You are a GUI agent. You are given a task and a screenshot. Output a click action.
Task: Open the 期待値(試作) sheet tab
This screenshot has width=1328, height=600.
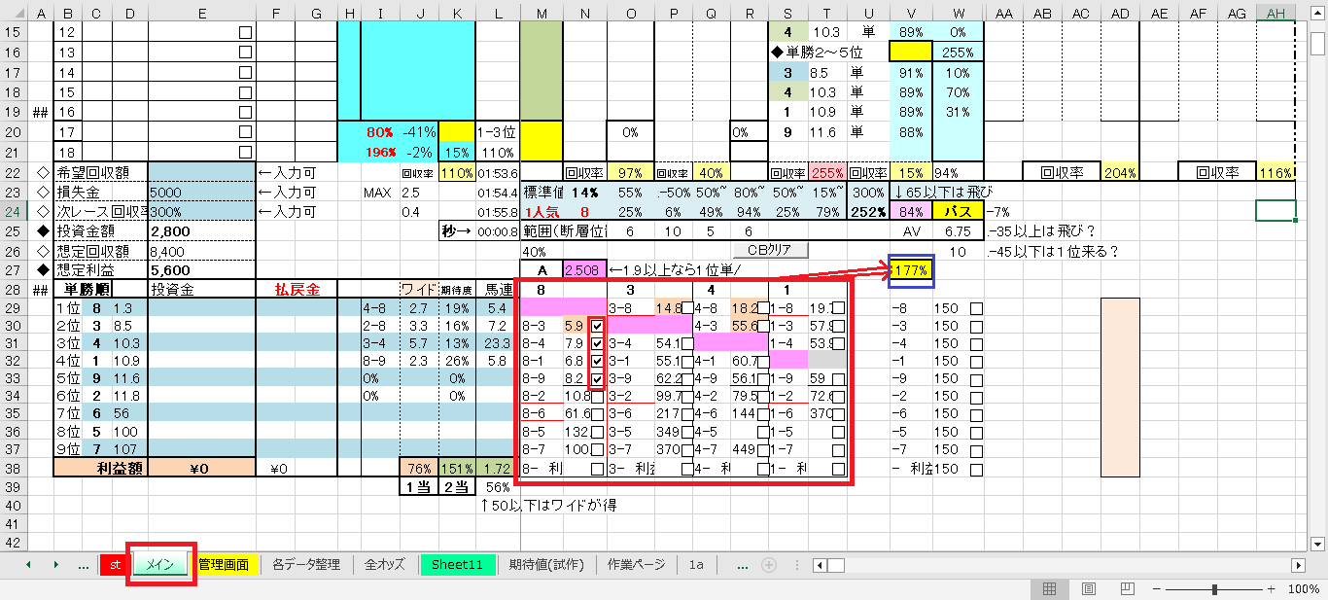tap(545, 564)
